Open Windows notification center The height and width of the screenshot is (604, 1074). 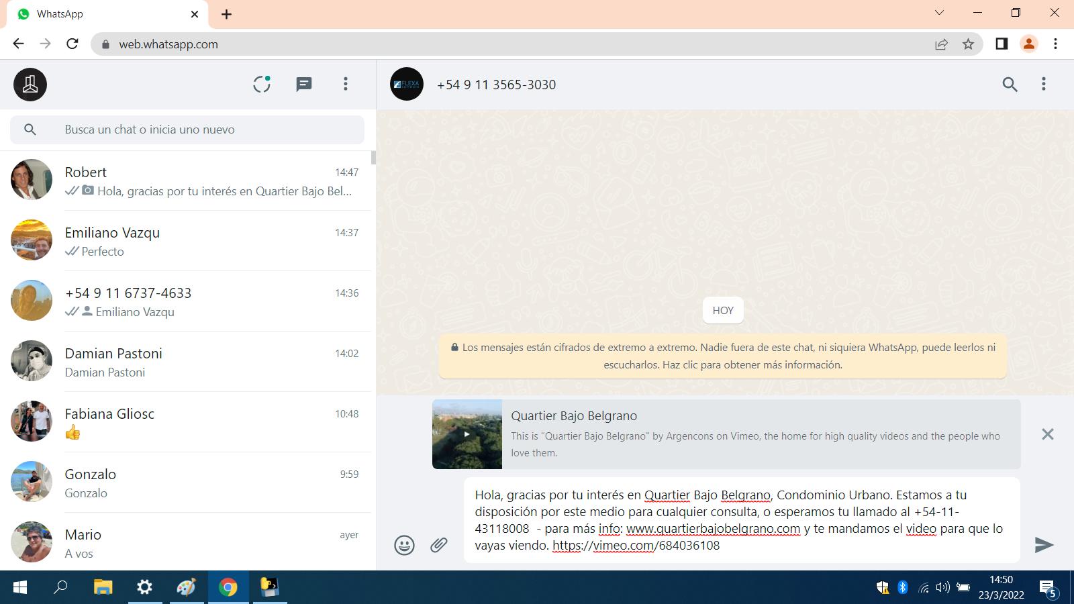click(1048, 589)
